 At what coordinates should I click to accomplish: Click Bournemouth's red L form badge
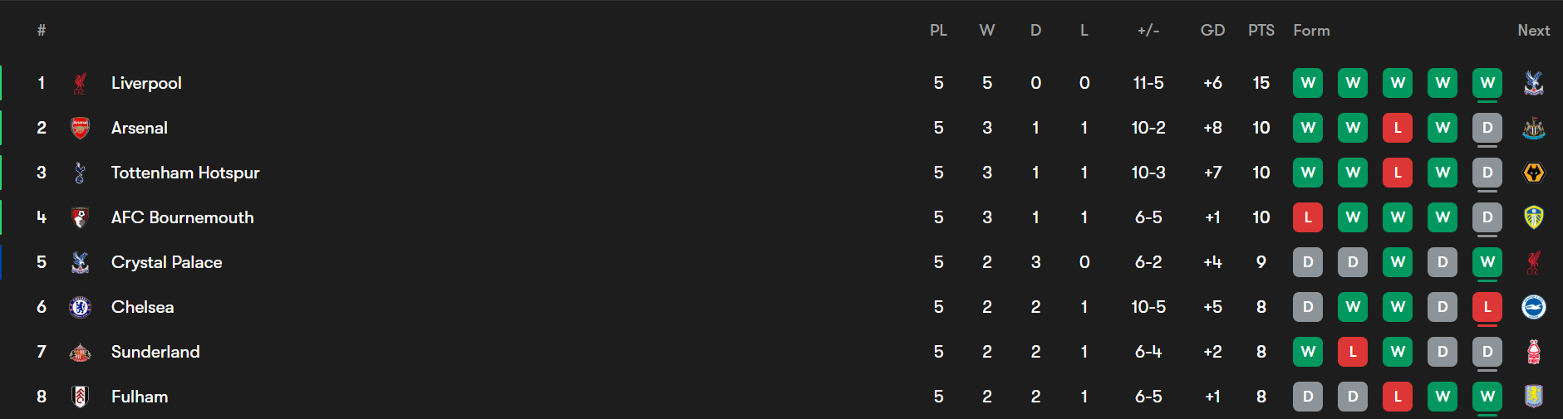pyautogui.click(x=1308, y=217)
